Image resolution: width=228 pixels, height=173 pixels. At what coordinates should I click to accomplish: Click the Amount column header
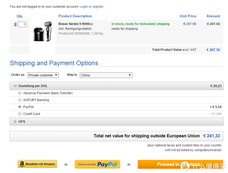pos(213,16)
